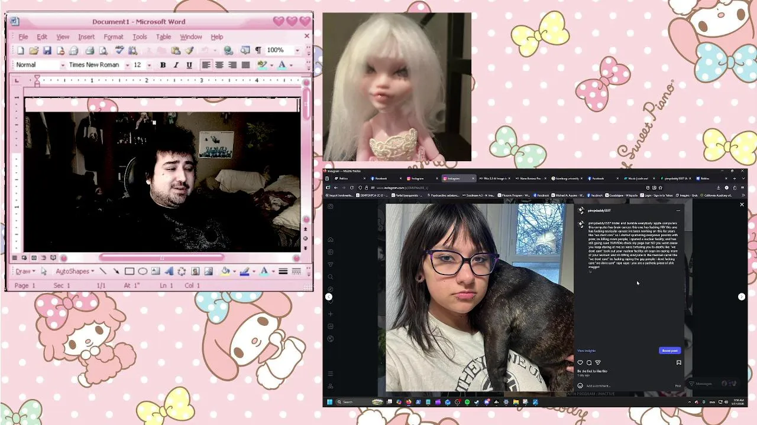Select the Oval drawing tool

(143, 272)
